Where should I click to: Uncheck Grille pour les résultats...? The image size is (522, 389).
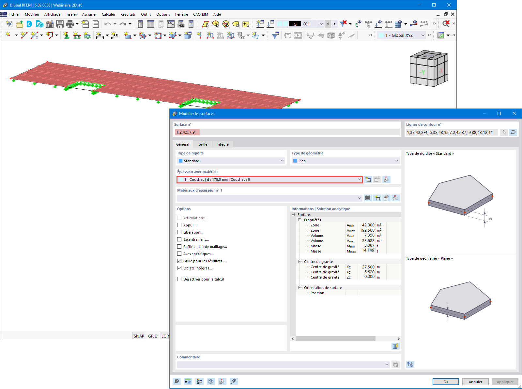click(x=179, y=261)
